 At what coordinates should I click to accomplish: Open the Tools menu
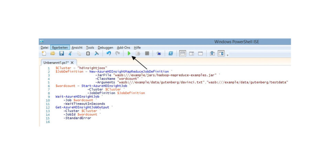[x=90, y=47]
